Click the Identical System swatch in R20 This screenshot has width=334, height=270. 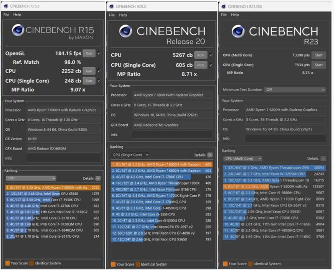138,264
